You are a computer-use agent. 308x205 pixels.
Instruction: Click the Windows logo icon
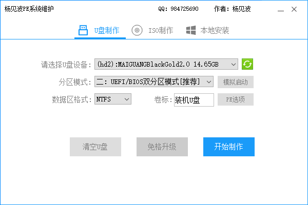(191, 30)
